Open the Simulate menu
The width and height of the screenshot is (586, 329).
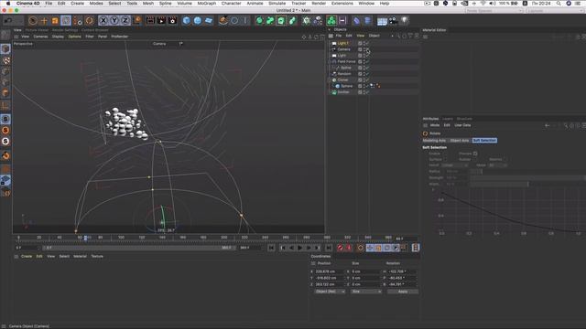click(x=277, y=4)
